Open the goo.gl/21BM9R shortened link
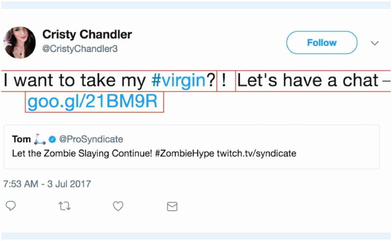The image size is (392, 241). (93, 102)
